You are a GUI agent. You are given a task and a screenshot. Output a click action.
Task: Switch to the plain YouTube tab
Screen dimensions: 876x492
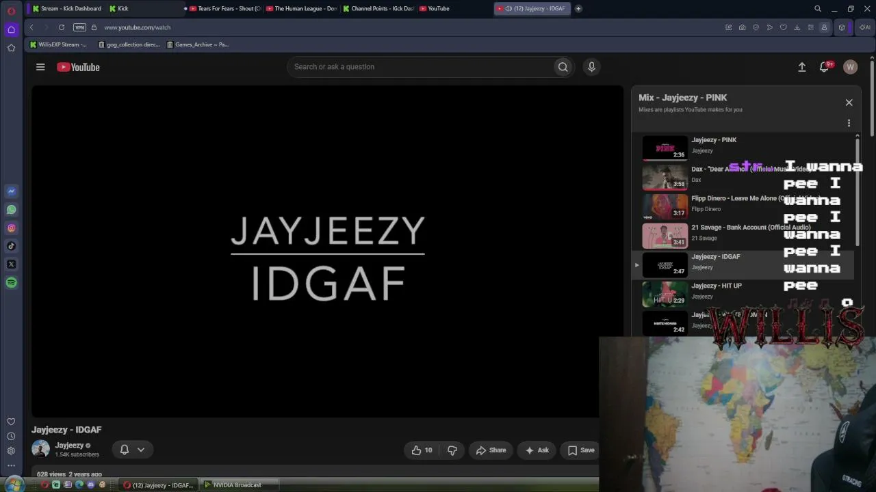coord(455,9)
